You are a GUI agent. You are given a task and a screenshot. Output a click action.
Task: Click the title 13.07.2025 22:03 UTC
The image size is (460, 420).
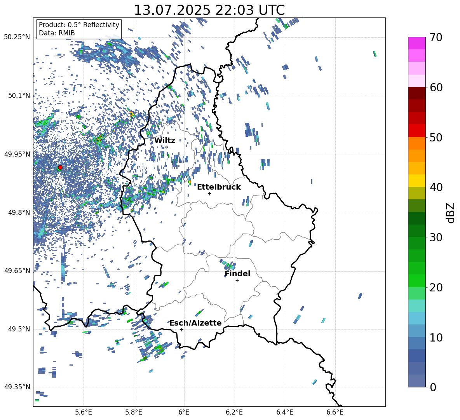(x=209, y=10)
